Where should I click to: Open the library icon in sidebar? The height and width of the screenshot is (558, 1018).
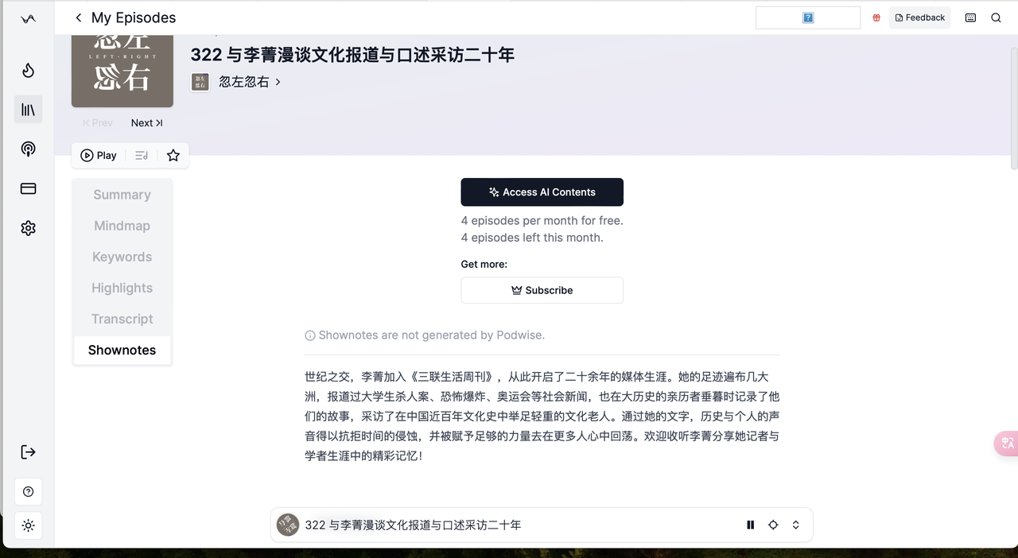tap(28, 110)
